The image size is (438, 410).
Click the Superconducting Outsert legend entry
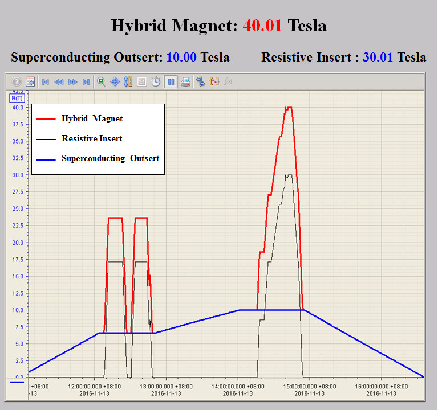point(109,158)
